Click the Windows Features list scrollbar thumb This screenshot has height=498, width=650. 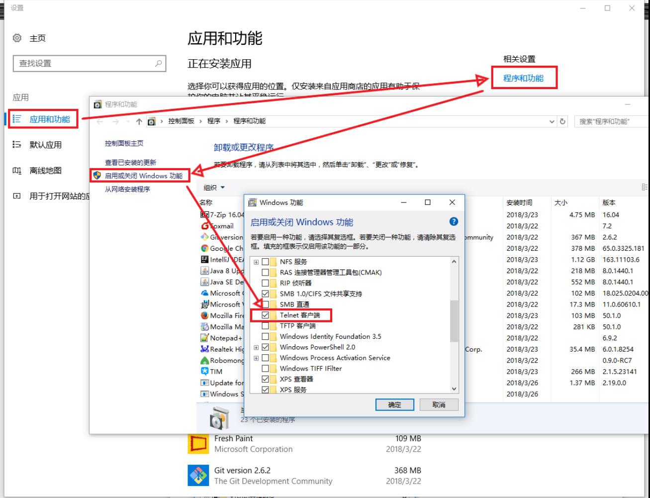click(x=454, y=321)
